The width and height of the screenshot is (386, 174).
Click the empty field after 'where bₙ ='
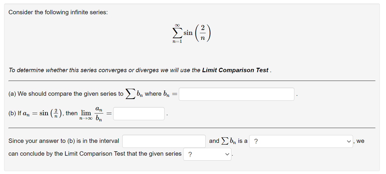click(236, 94)
